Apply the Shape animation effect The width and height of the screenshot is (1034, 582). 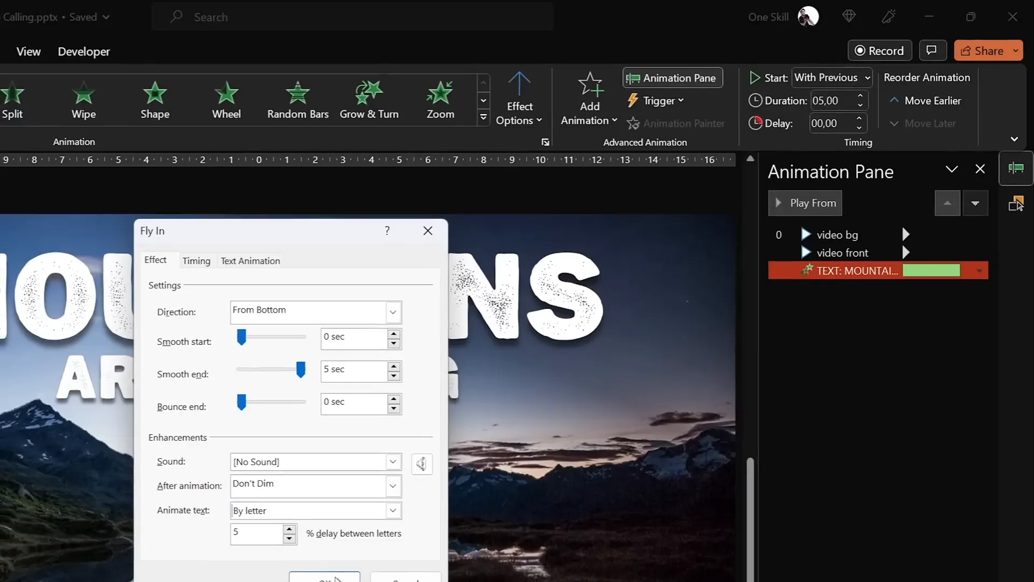pyautogui.click(x=155, y=100)
